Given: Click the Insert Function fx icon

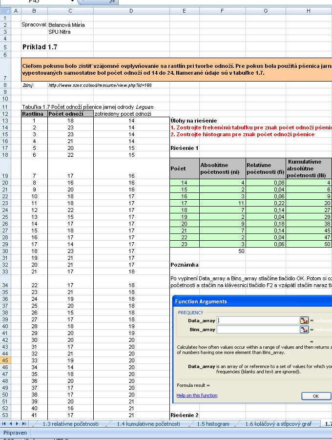Looking at the screenshot, I should (112, 2).
